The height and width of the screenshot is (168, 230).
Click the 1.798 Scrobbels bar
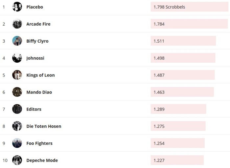coord(189,7)
